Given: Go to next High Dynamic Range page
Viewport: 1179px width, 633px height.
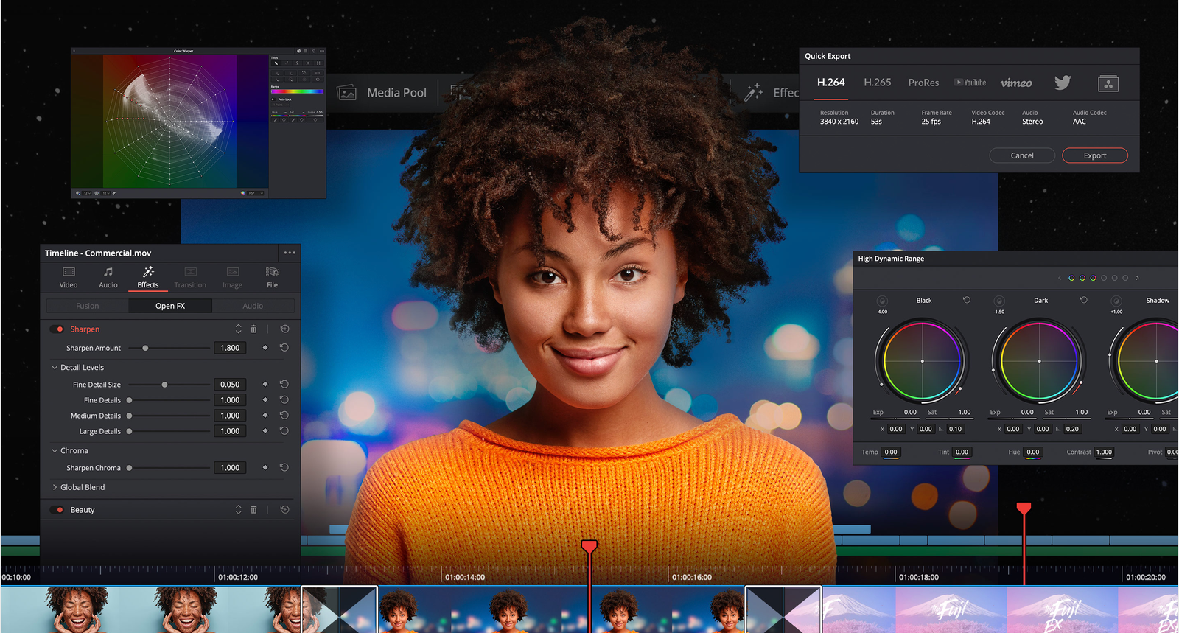Looking at the screenshot, I should click(x=1137, y=278).
